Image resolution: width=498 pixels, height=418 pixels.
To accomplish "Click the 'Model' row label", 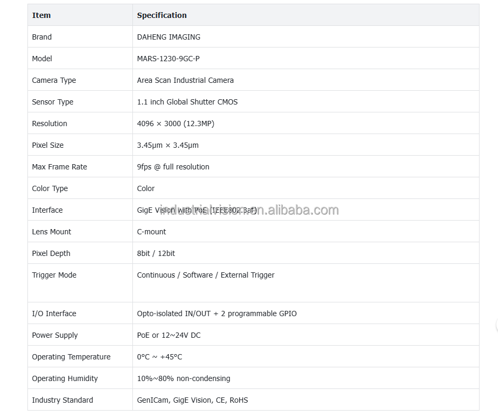I will pyautogui.click(x=42, y=59).
